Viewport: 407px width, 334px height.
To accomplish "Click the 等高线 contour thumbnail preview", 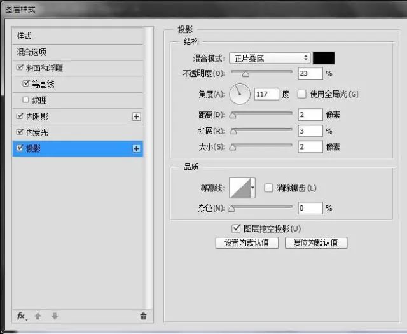I will [x=240, y=188].
